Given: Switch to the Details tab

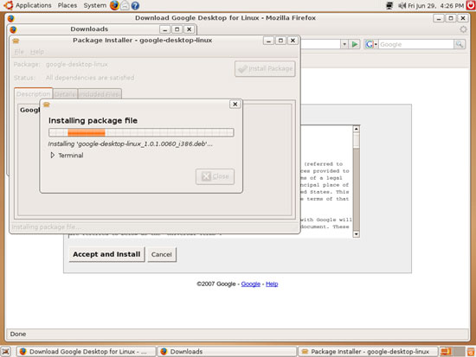Looking at the screenshot, I should pyautogui.click(x=65, y=94).
